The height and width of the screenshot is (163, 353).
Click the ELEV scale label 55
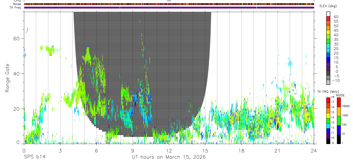pyautogui.click(x=336, y=21)
